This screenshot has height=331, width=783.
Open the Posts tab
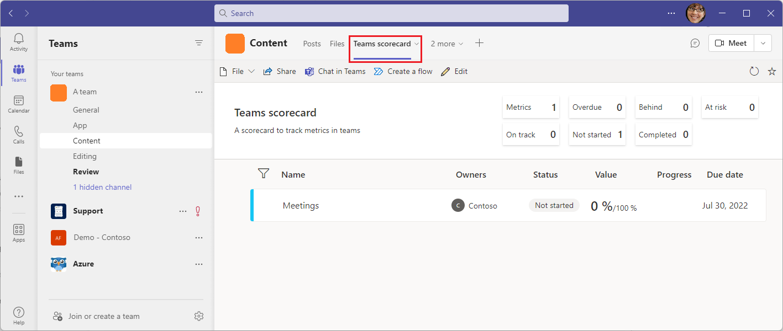tap(312, 44)
